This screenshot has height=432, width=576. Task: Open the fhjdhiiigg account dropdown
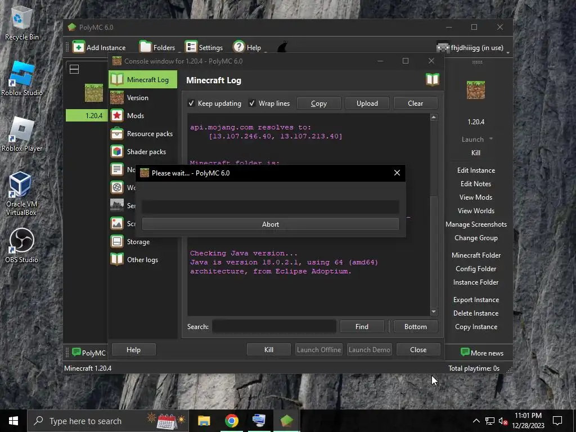click(x=472, y=47)
